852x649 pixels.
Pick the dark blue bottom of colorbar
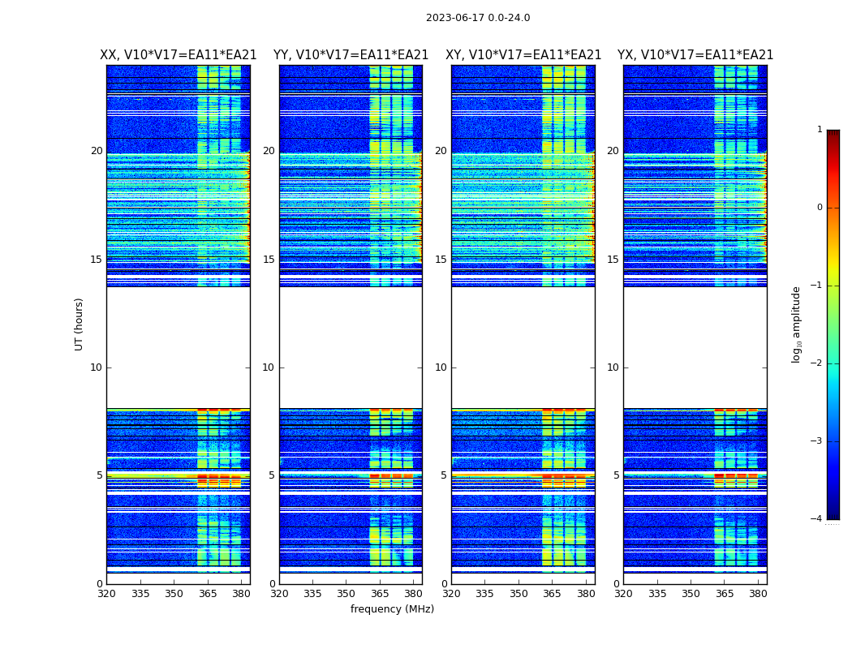833,514
